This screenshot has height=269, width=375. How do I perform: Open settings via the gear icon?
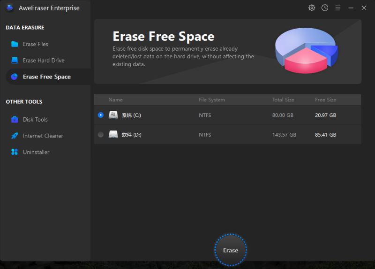(312, 8)
